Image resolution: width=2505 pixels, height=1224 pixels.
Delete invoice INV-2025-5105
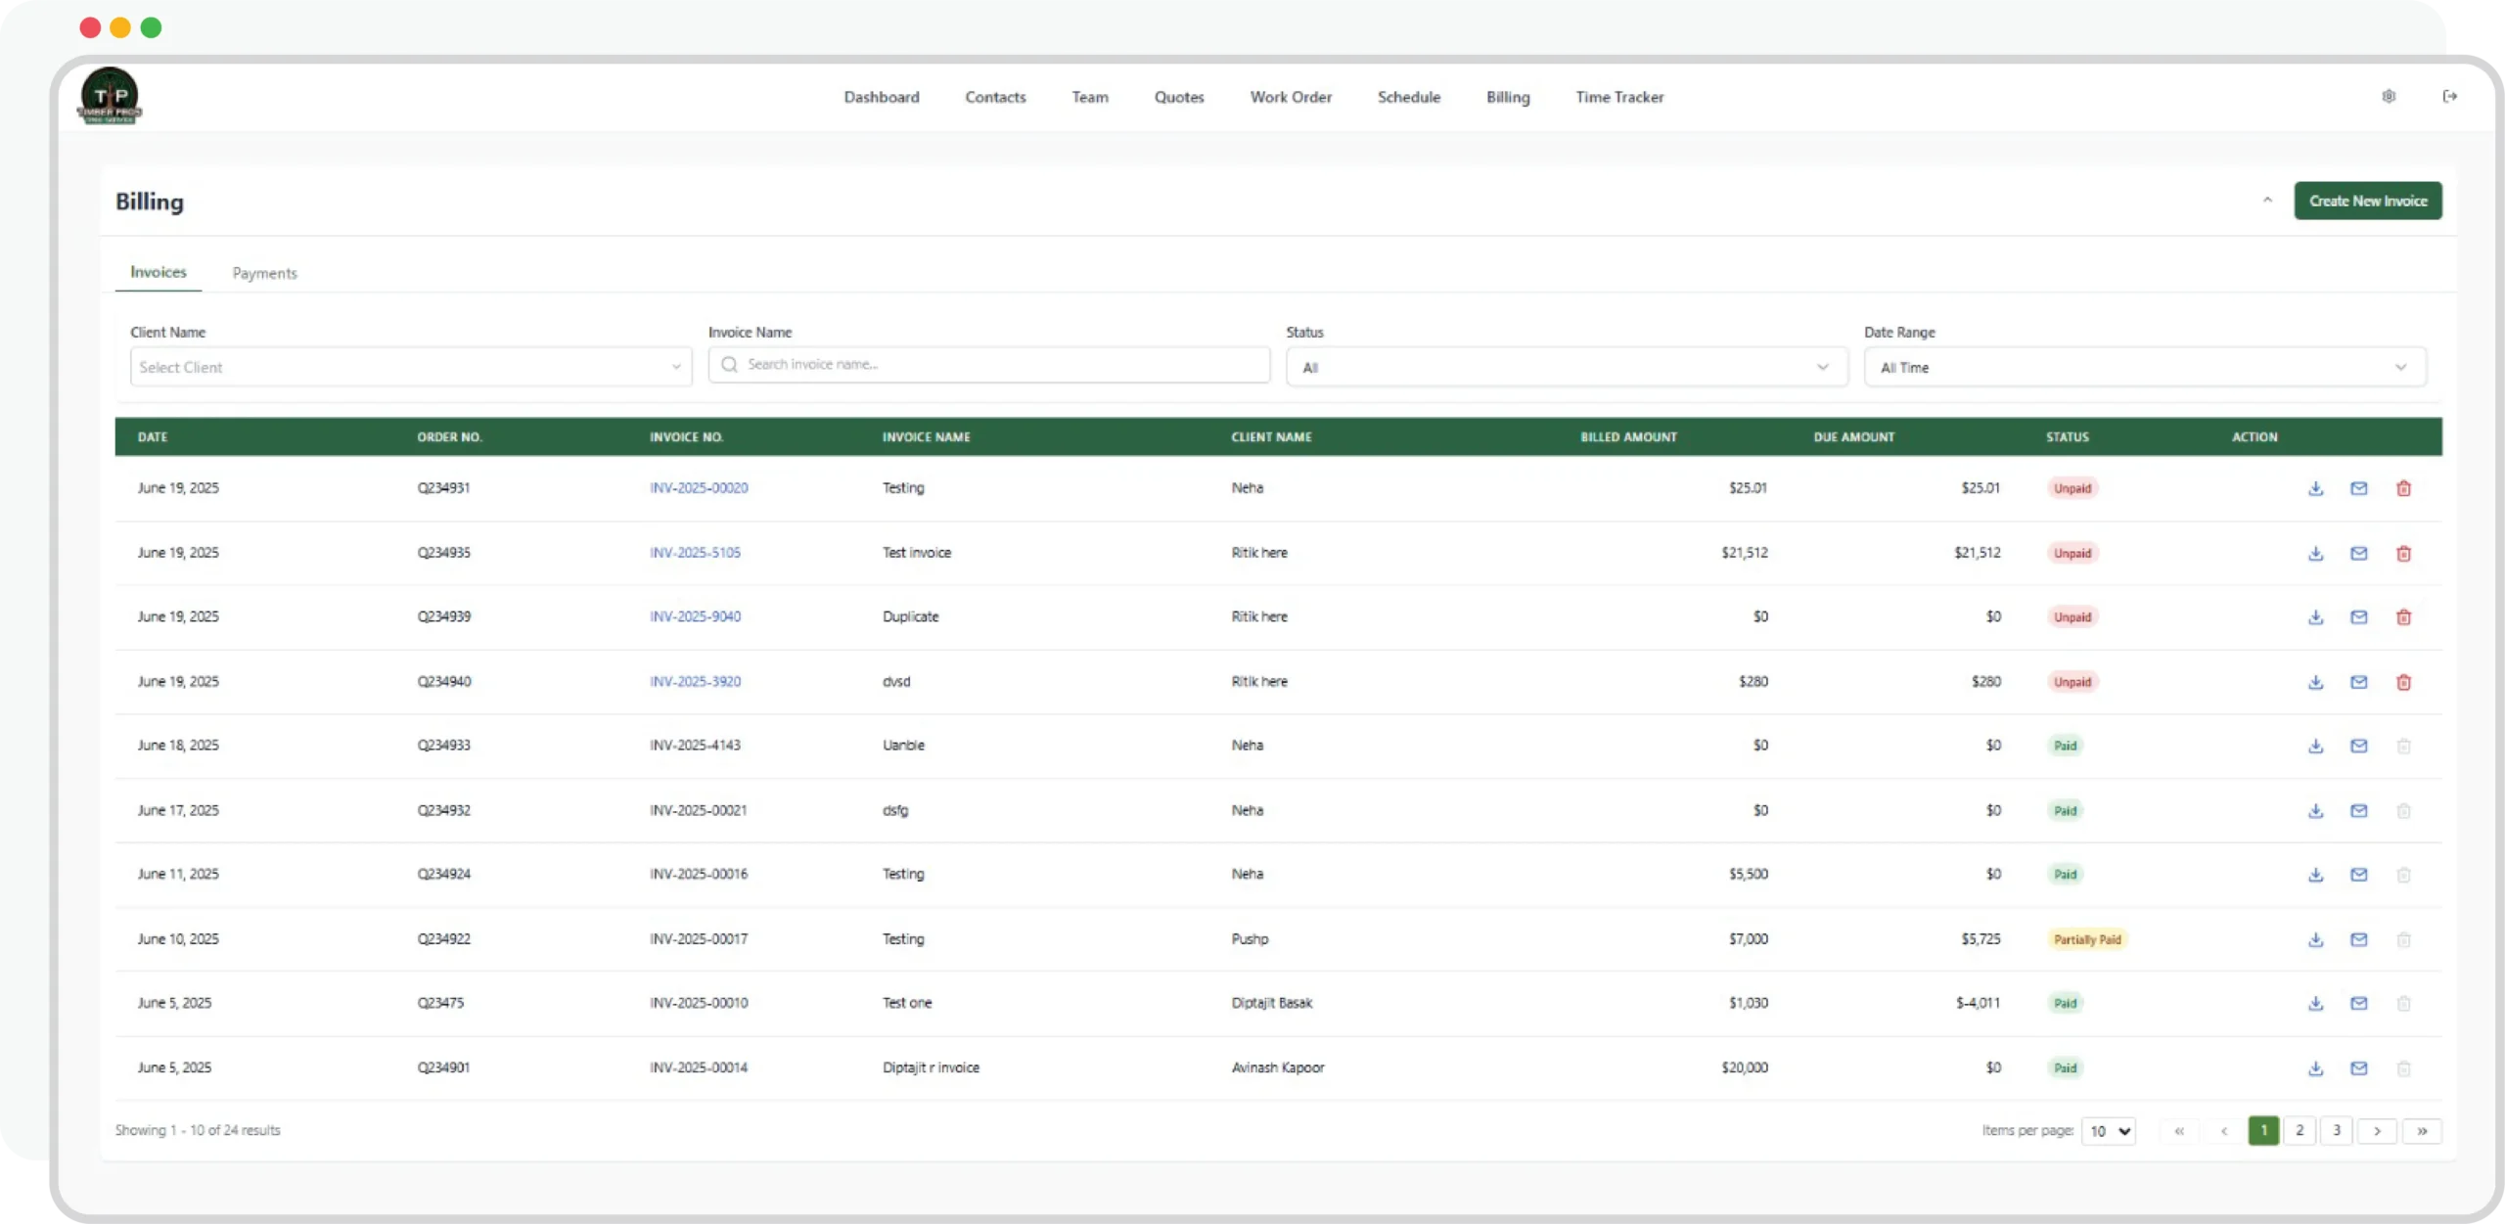tap(2403, 553)
